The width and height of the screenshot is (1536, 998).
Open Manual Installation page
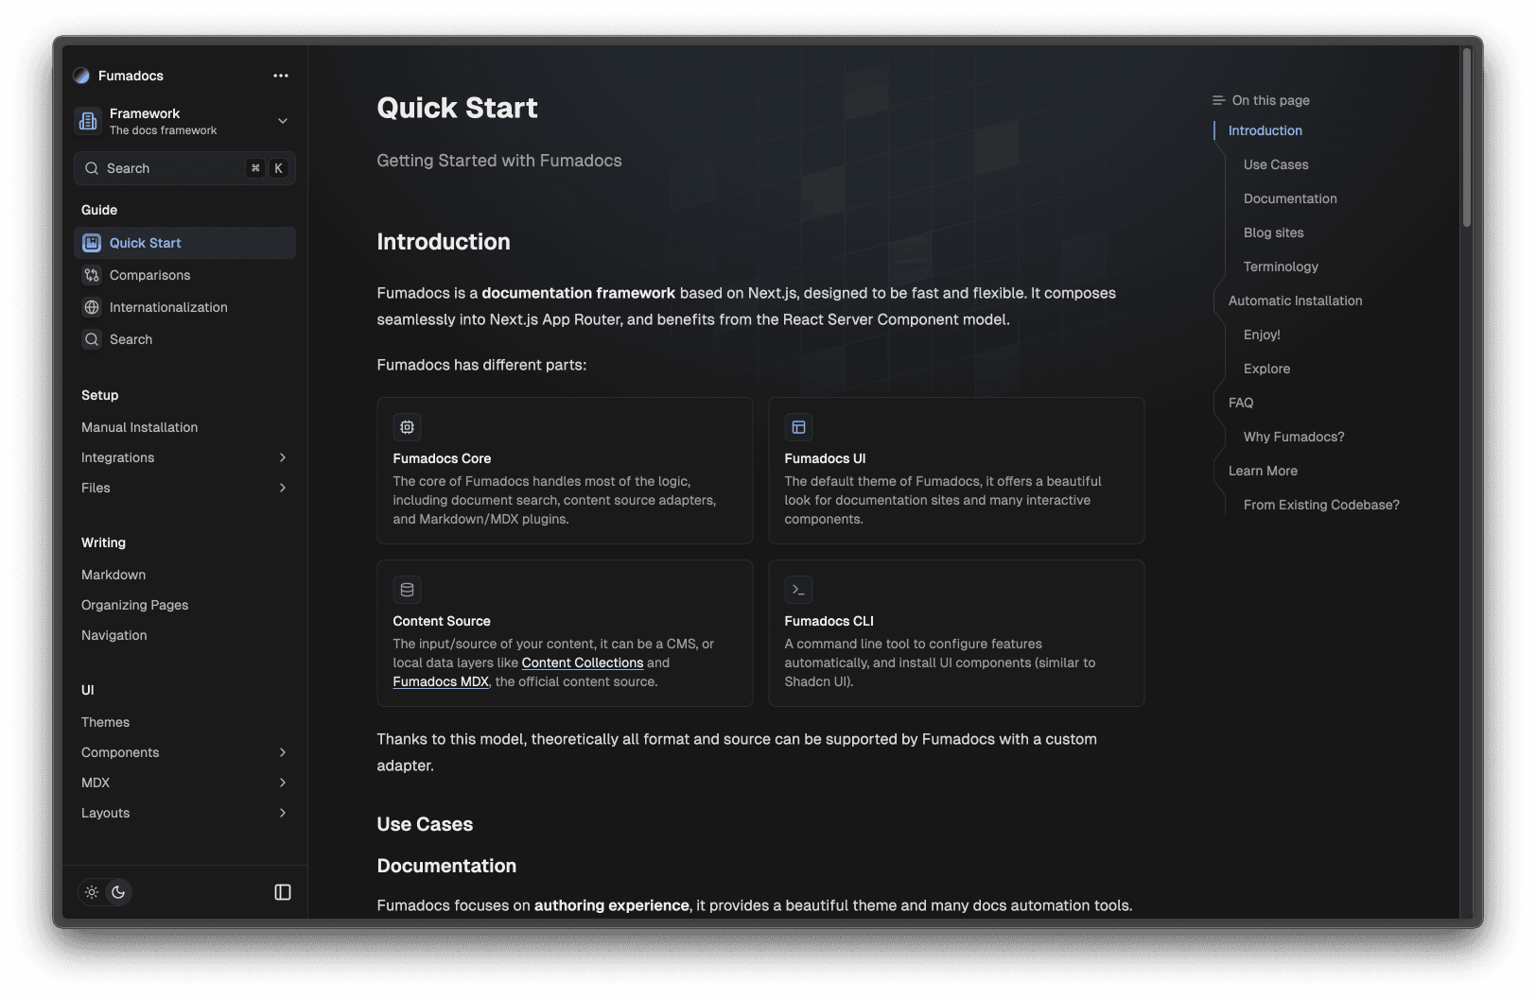pos(140,427)
